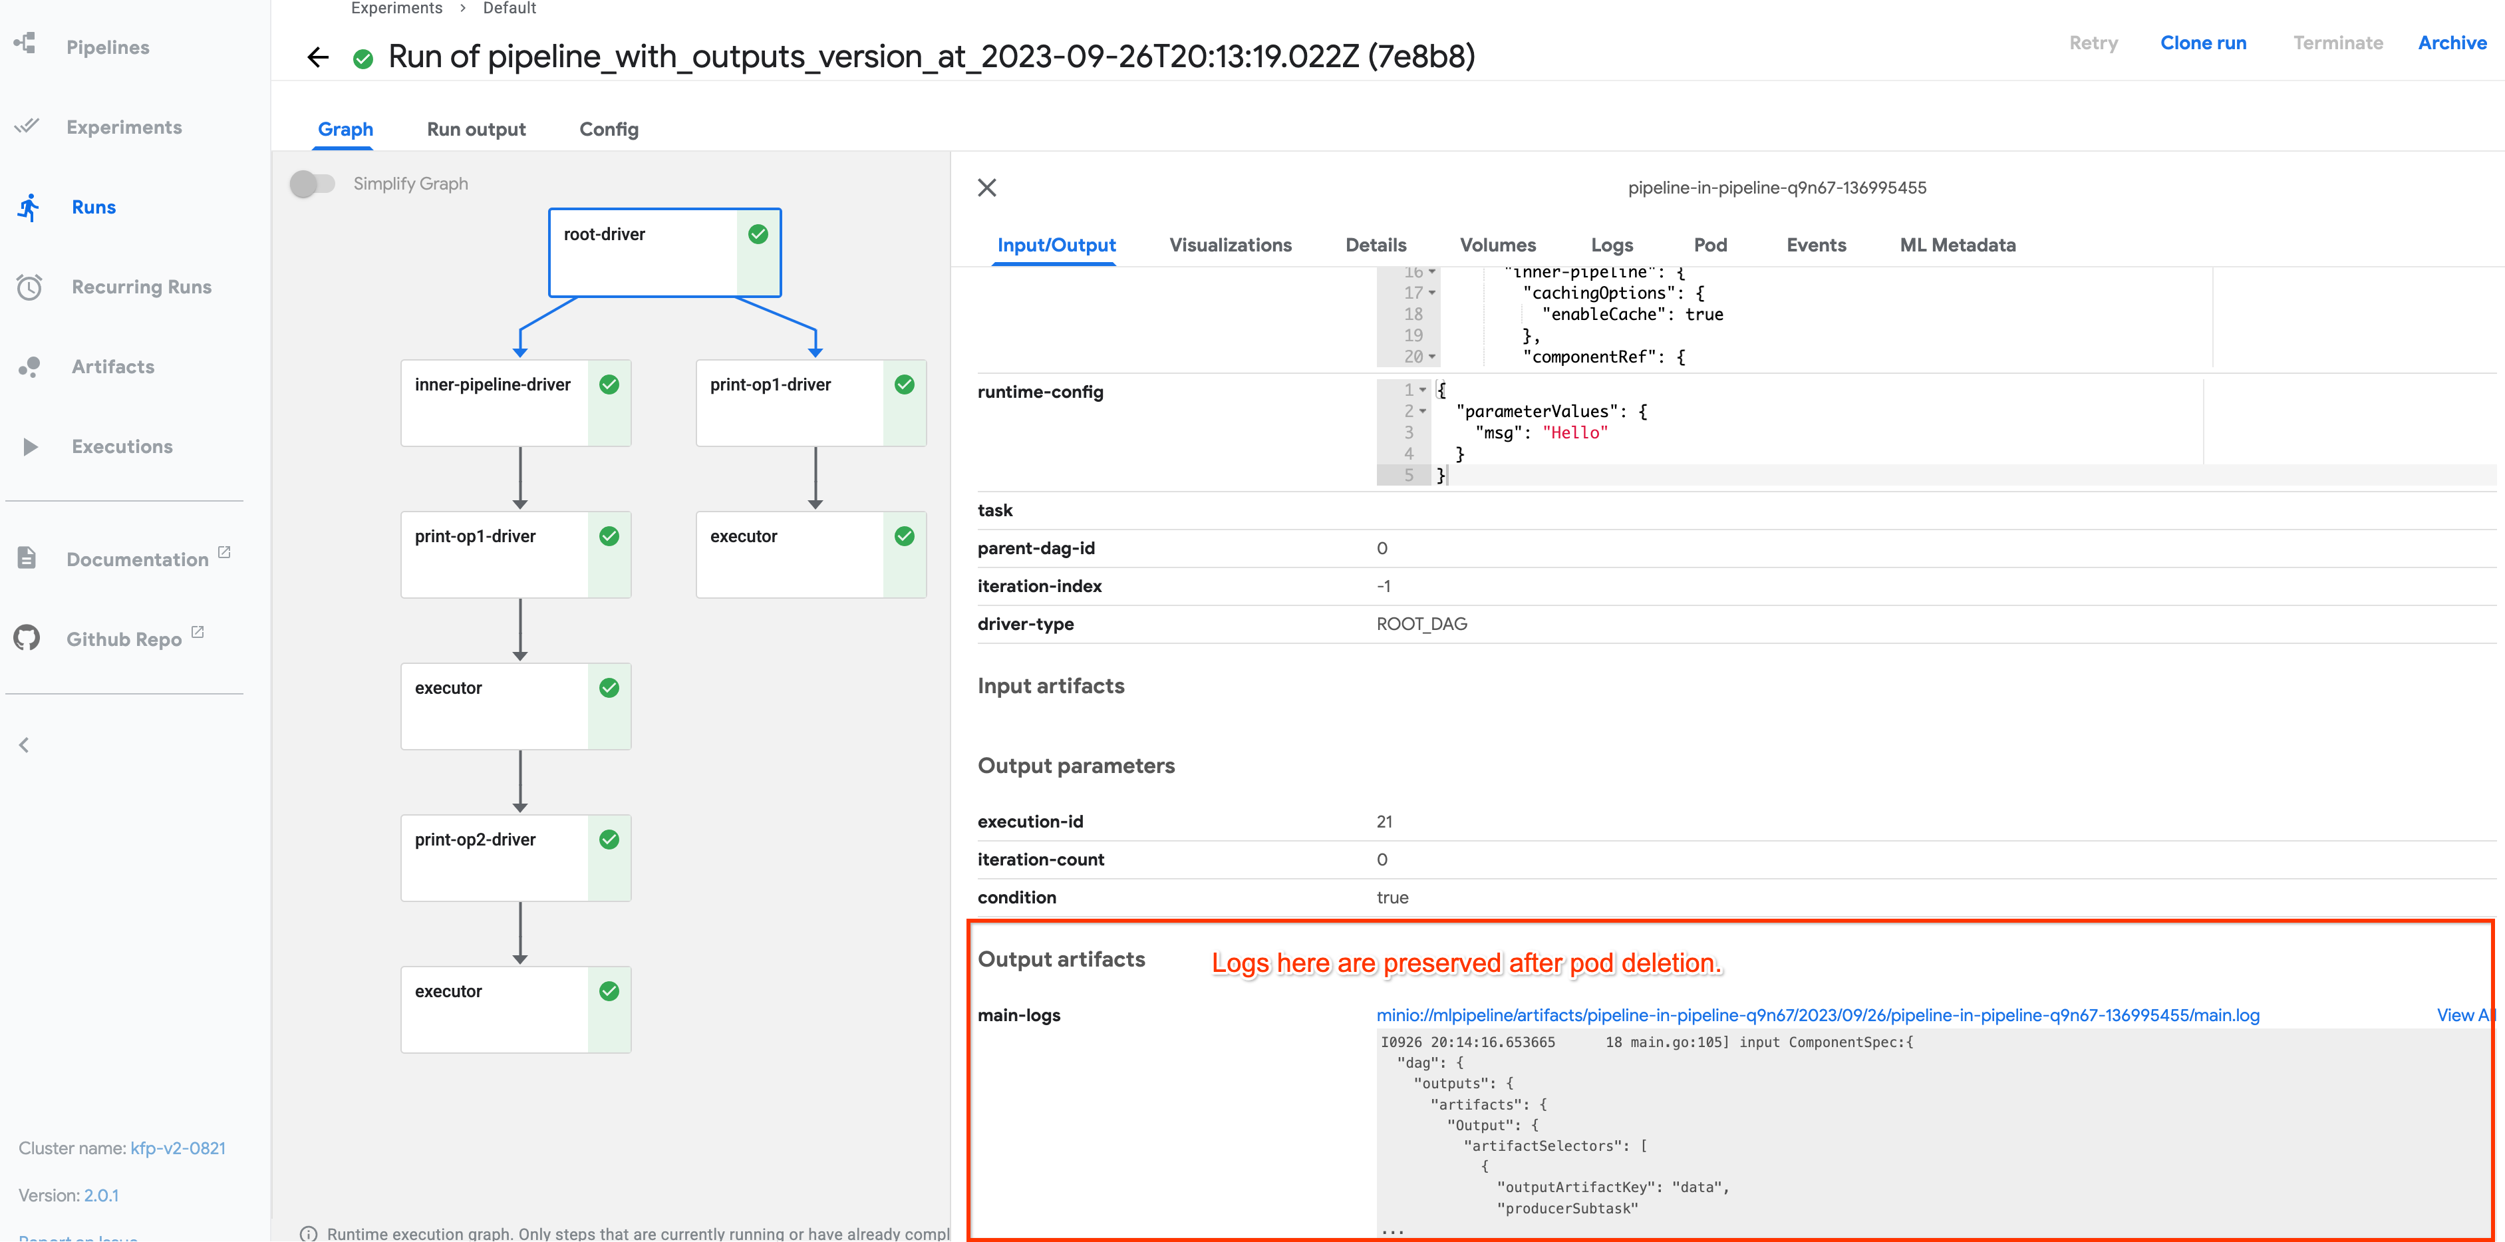
Task: Close the pipeline-in-pipeline details panel
Action: [x=987, y=187]
